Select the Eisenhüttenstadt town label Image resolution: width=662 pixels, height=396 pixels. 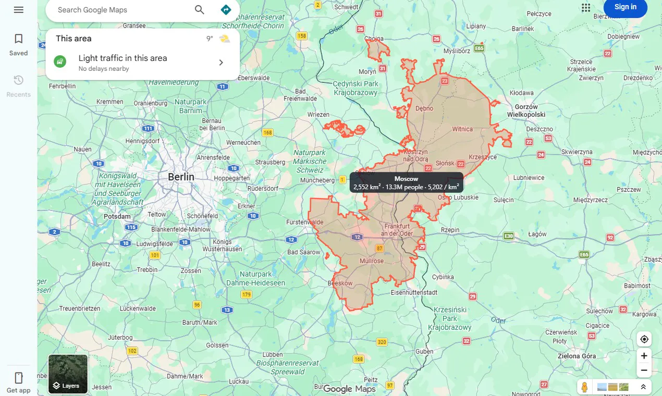(x=414, y=292)
